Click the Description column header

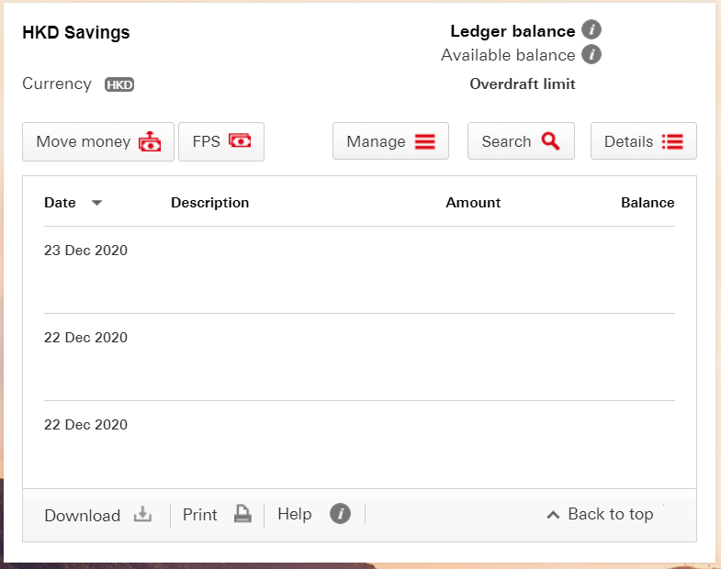pyautogui.click(x=209, y=203)
